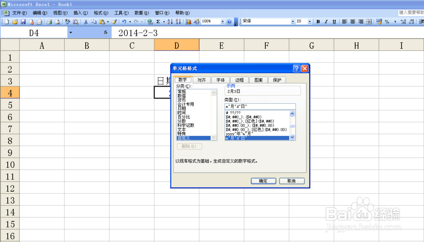Sort ascending with the A-Z icon
424x242 pixels.
170,22
